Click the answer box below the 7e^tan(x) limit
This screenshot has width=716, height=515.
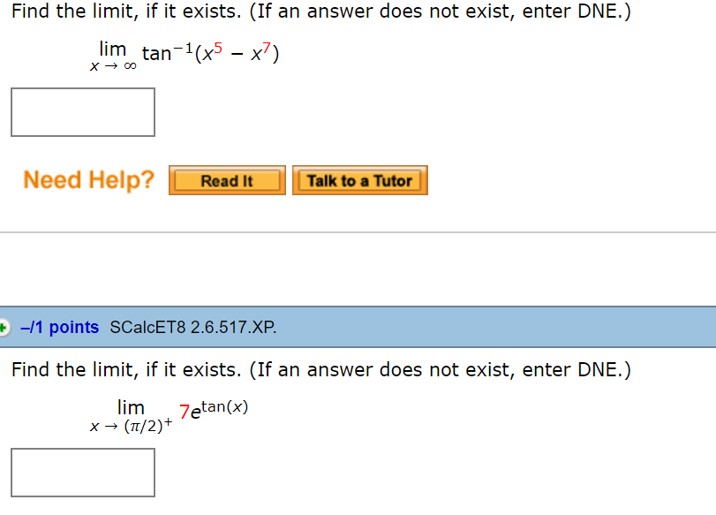pyautogui.click(x=82, y=472)
